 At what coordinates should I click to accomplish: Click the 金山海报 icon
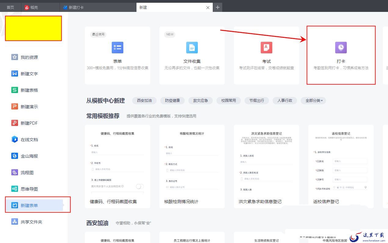tap(15, 156)
